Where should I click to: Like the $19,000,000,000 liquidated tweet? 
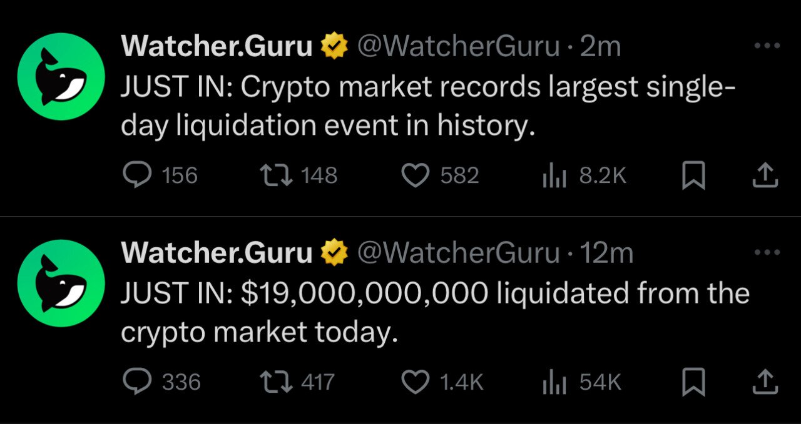click(x=414, y=382)
